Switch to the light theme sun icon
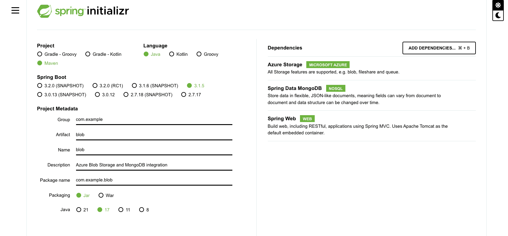The width and height of the screenshot is (508, 236). (498, 5)
